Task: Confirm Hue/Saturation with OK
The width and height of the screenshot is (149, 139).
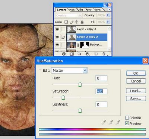Action: click(136, 73)
